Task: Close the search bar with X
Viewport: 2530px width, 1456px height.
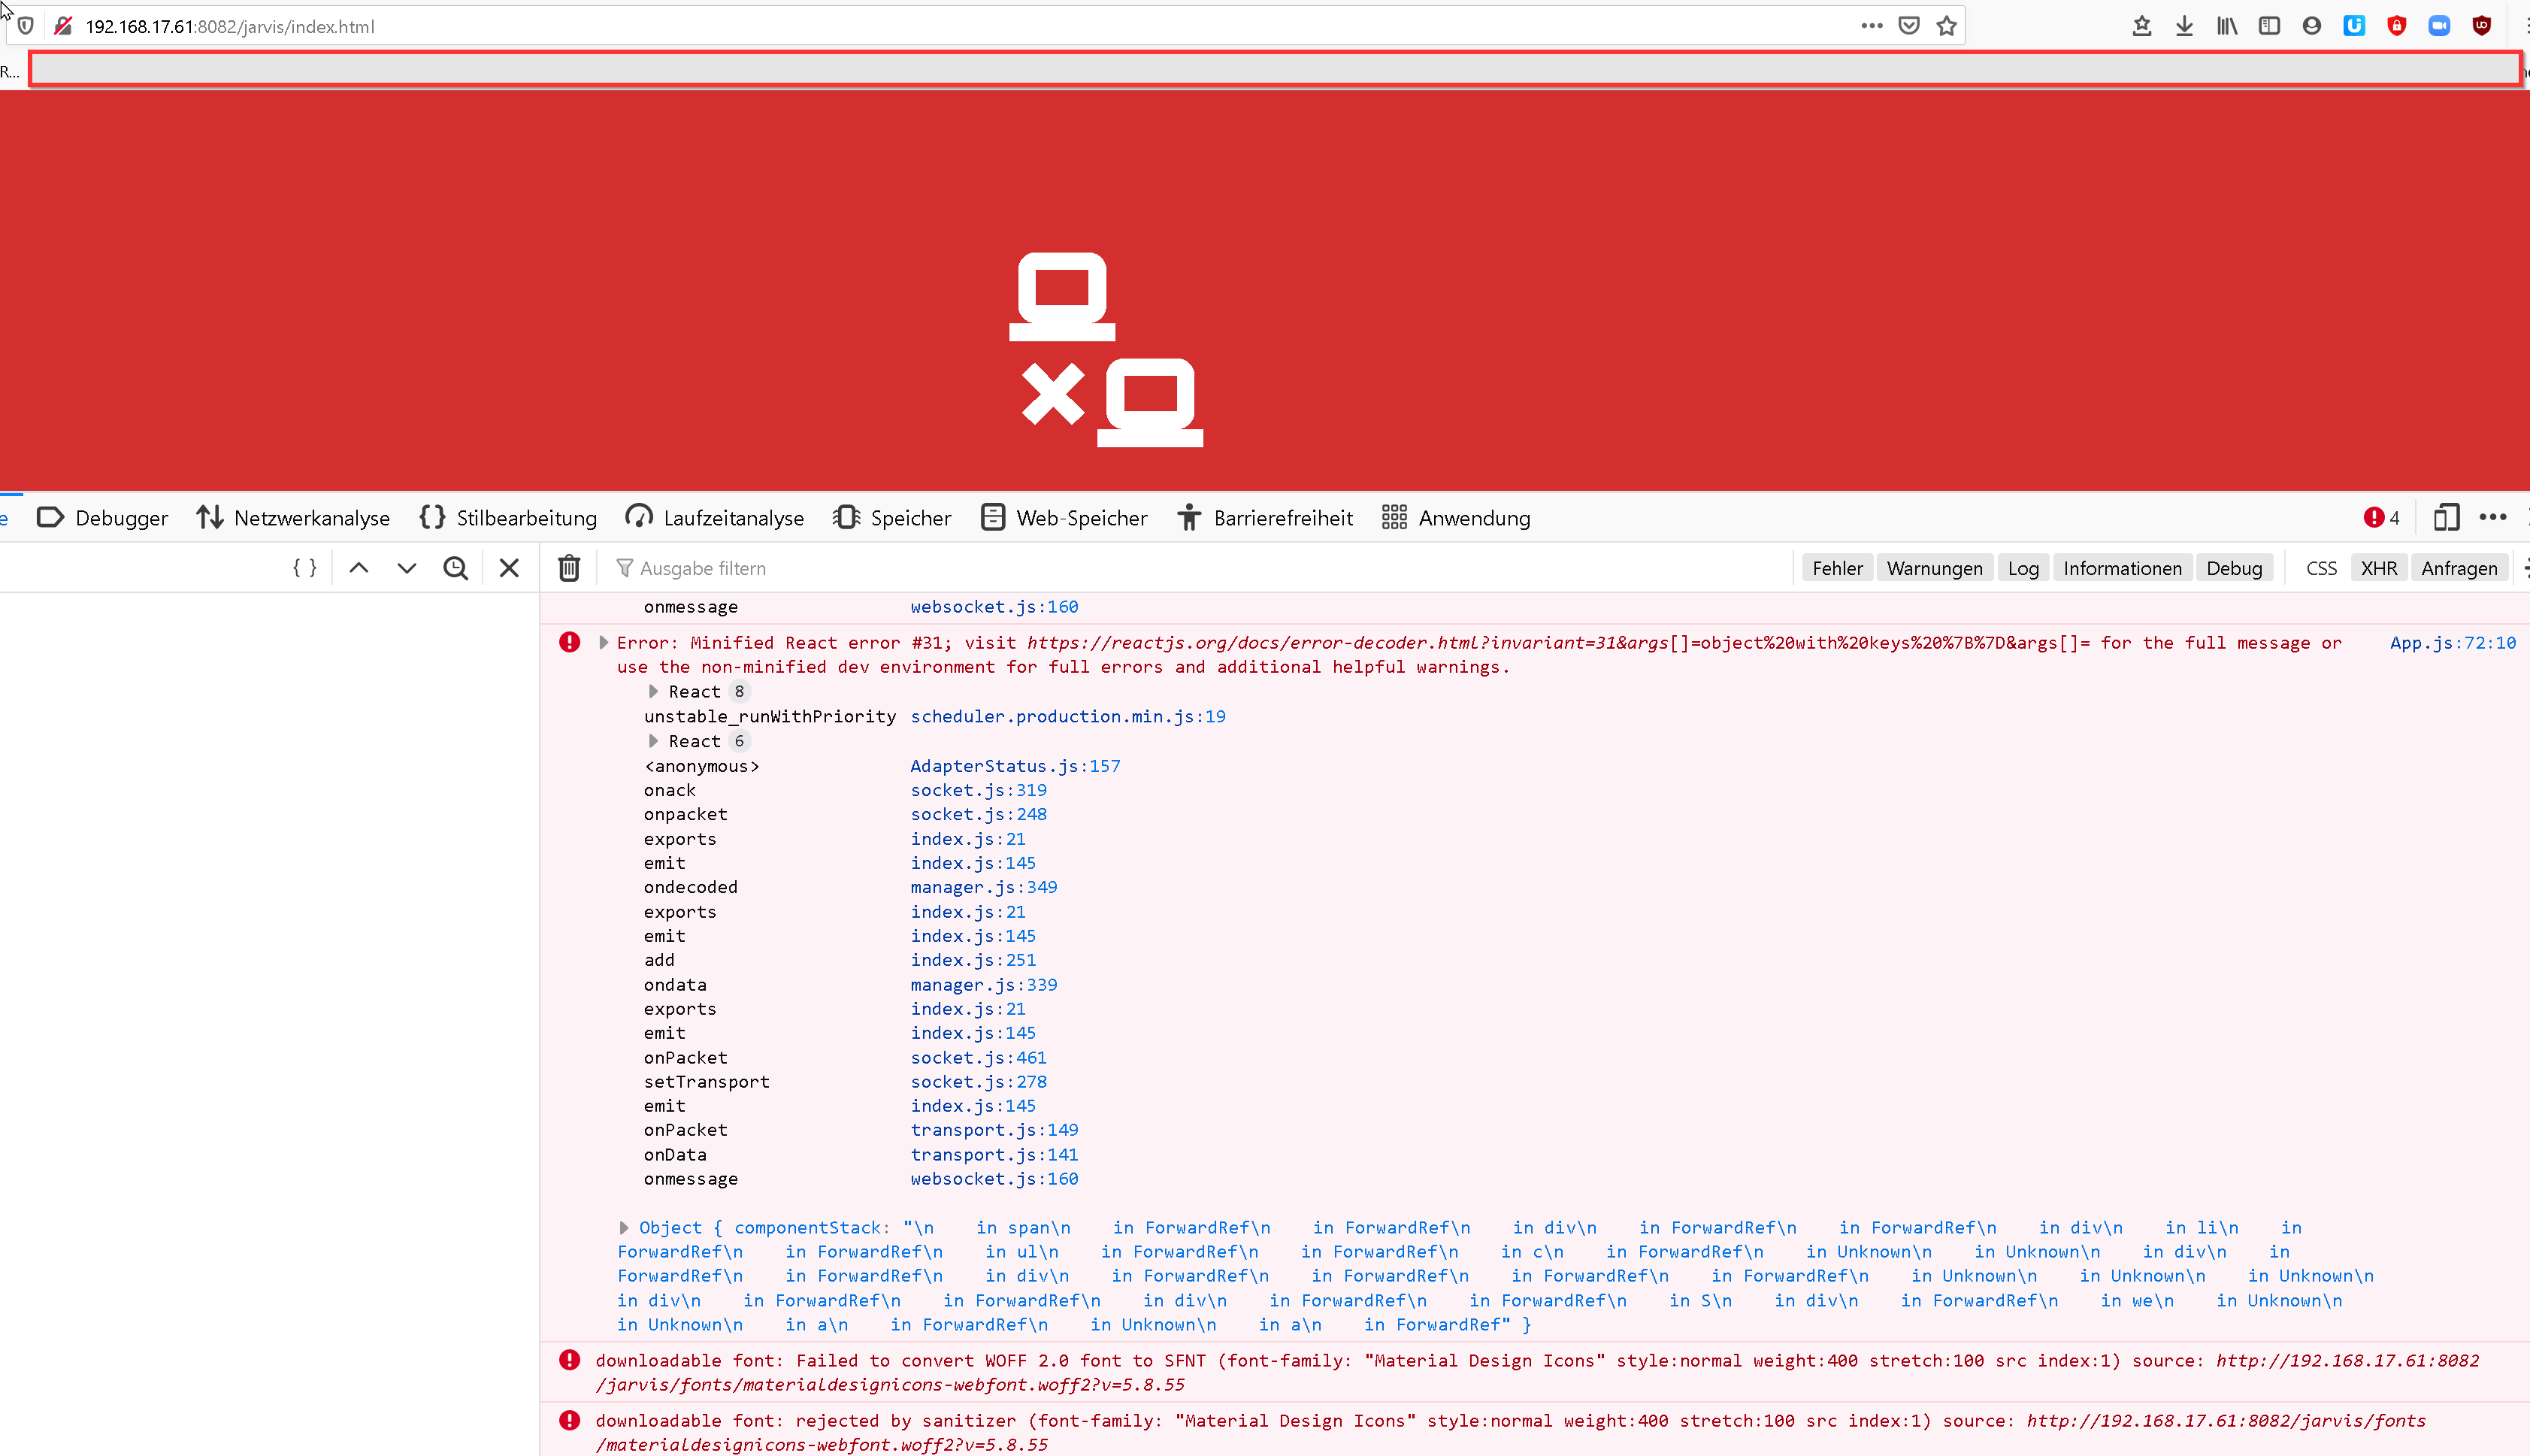Action: tap(509, 568)
